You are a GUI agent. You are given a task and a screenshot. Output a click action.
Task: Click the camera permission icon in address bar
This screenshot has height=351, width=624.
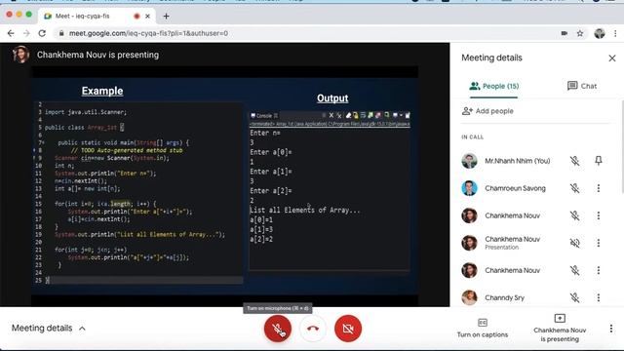[564, 33]
